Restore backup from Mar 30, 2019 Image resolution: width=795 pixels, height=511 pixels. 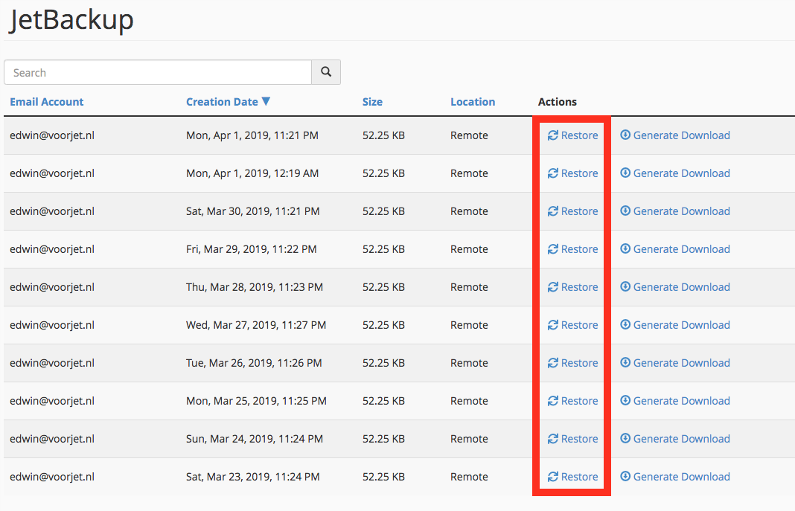point(573,211)
